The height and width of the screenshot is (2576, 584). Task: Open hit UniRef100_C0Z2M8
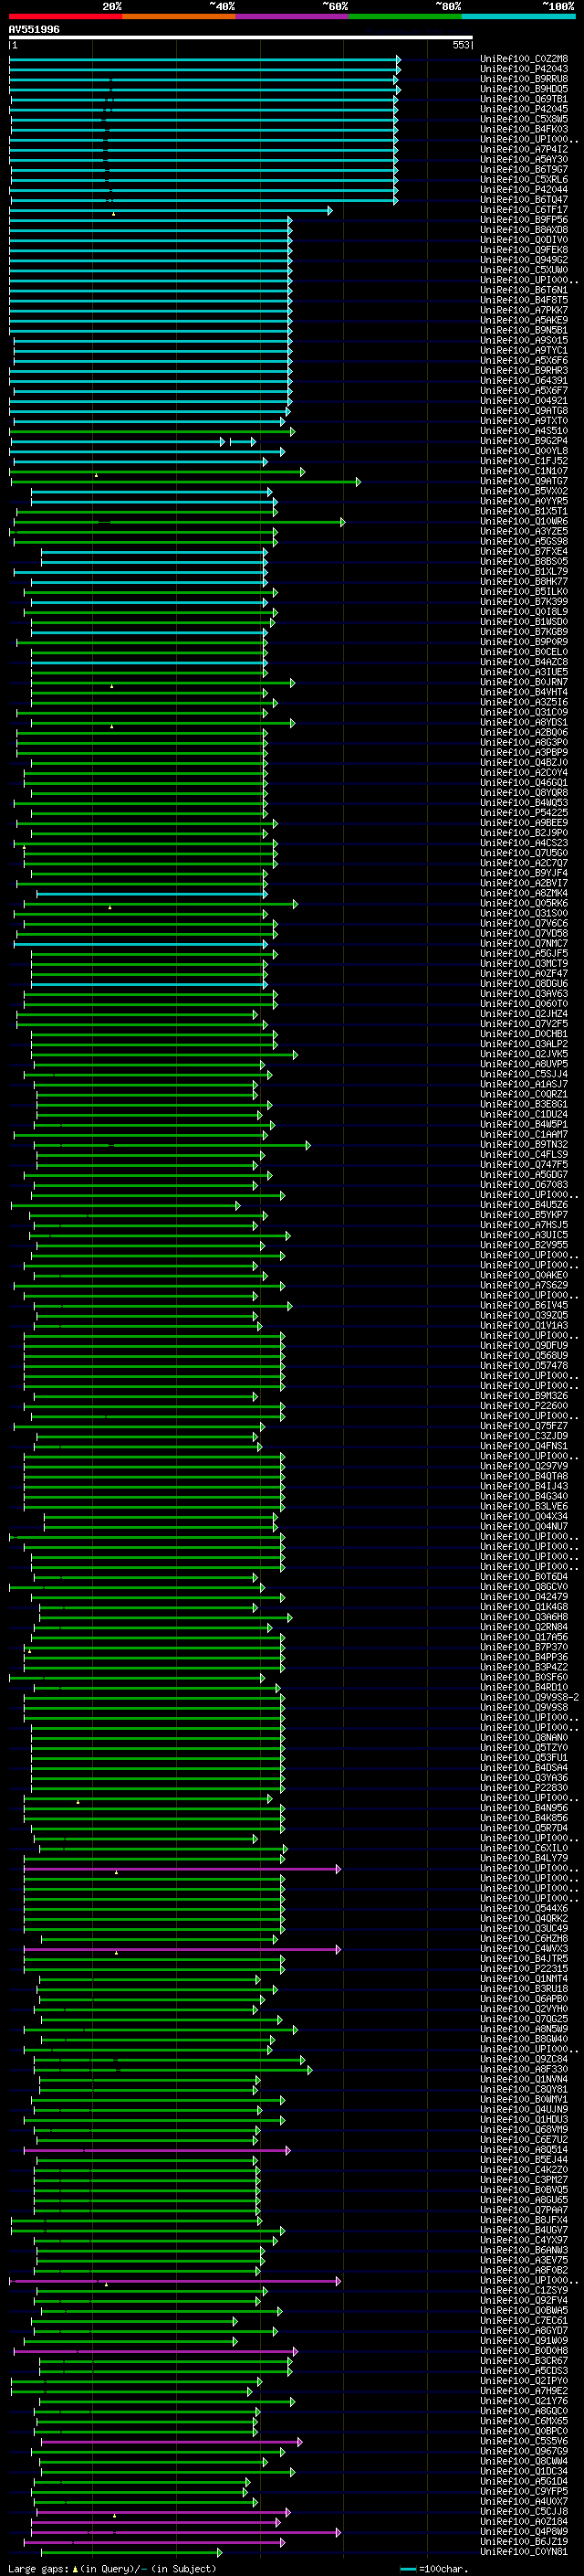click(524, 59)
